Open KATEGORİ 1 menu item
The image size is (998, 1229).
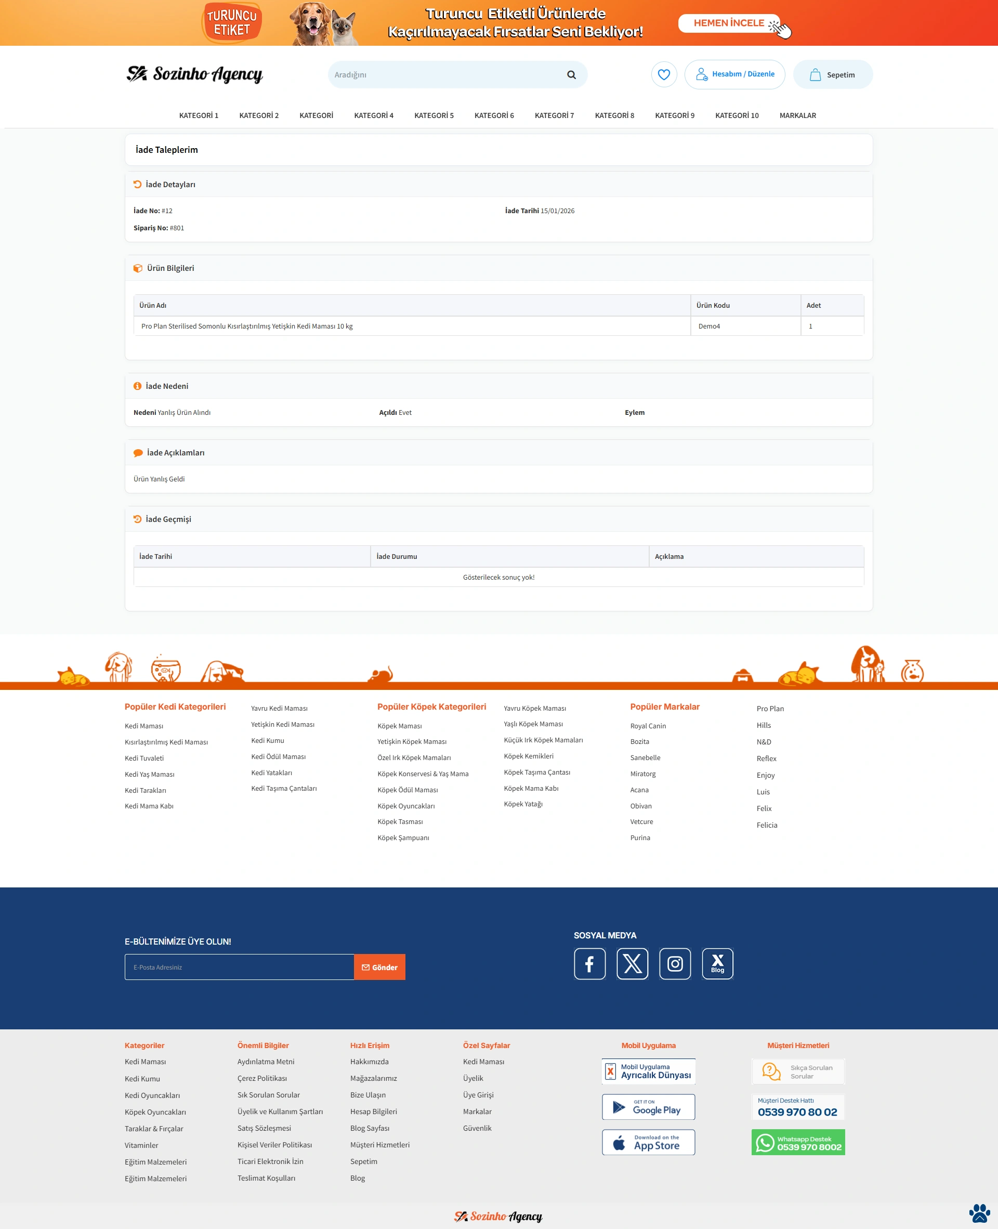199,115
